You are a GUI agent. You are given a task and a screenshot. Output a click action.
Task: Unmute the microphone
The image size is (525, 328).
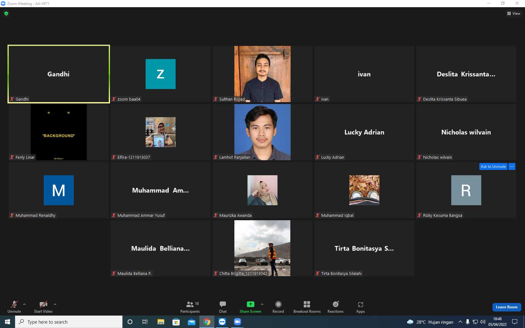click(x=14, y=307)
